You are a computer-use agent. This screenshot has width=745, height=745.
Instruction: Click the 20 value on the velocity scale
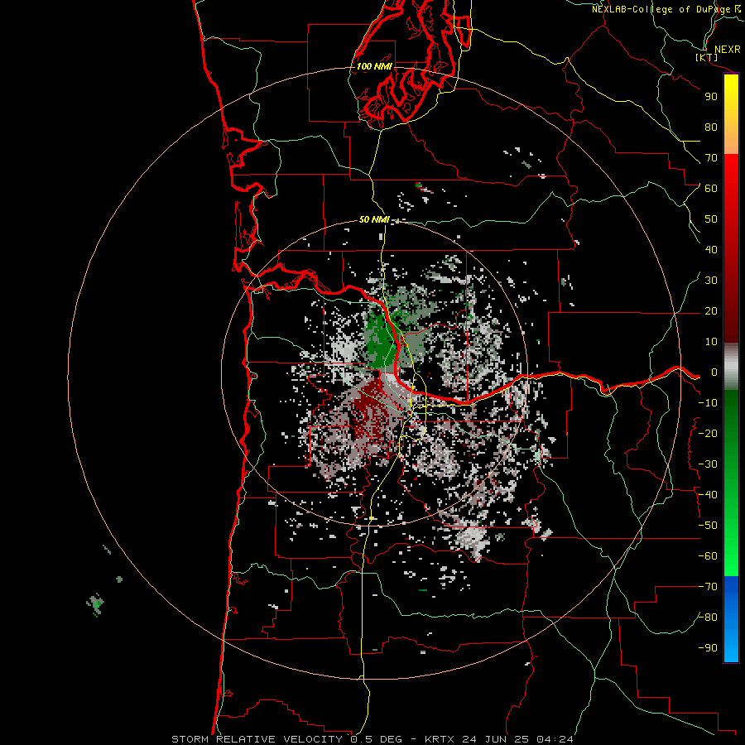(711, 310)
